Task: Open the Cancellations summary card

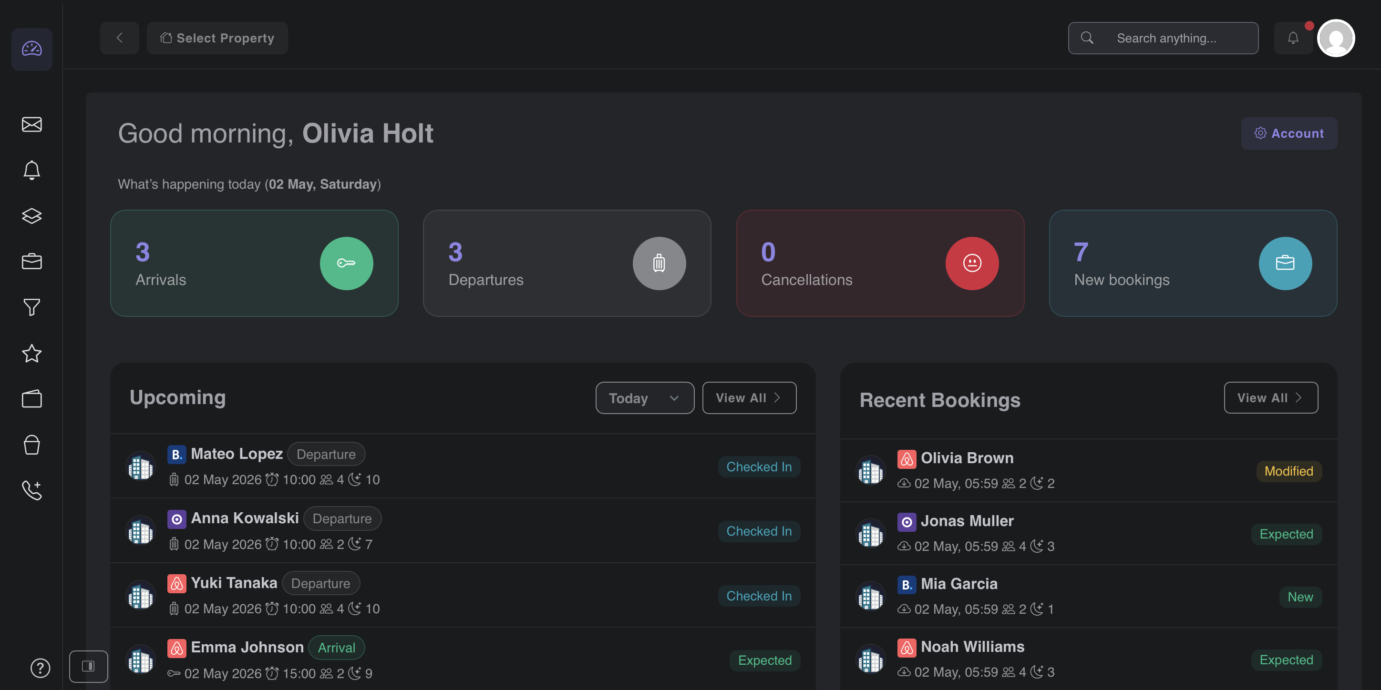Action: click(x=880, y=263)
